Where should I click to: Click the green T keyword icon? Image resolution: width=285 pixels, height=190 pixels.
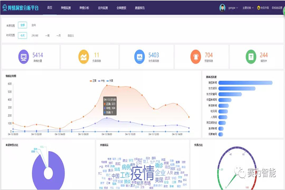[x=249, y=57]
